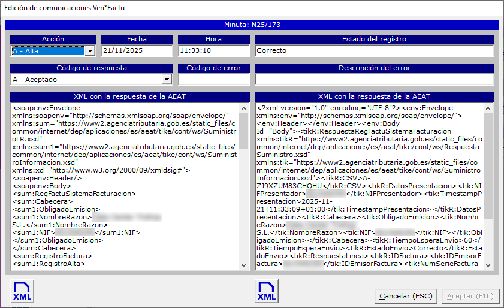This screenshot has width=504, height=308.
Task: Click the XML icon below the tikR response panel
Action: (x=266, y=291)
